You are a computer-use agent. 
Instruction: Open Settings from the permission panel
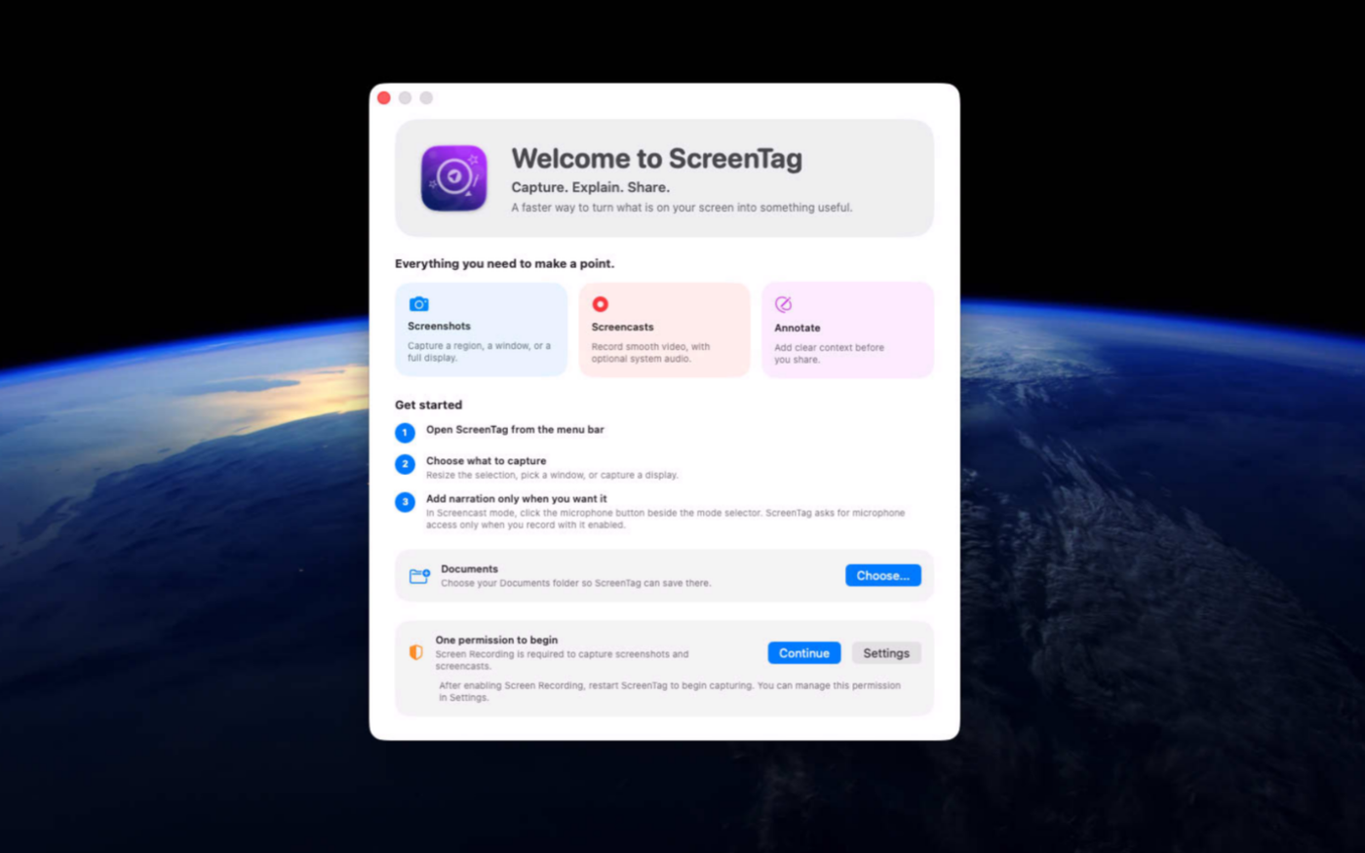[x=886, y=653]
